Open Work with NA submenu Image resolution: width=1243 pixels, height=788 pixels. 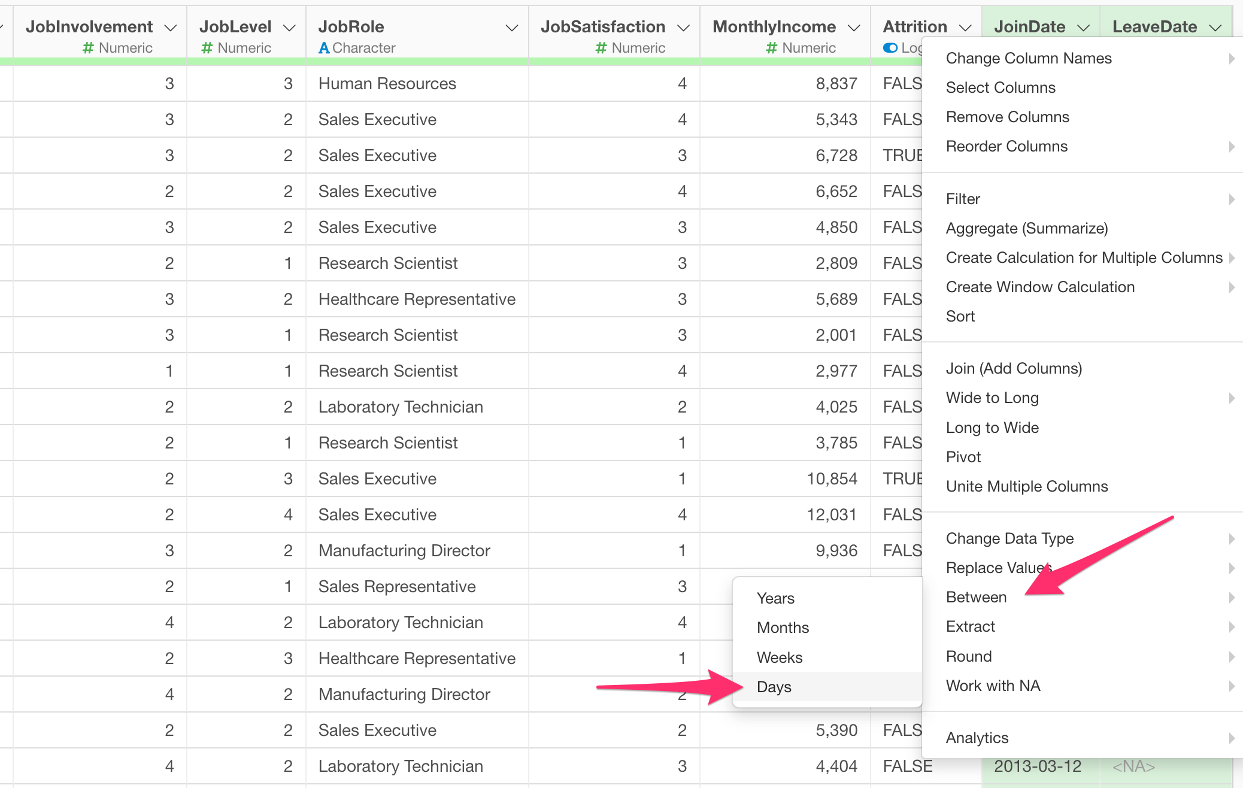click(1083, 686)
